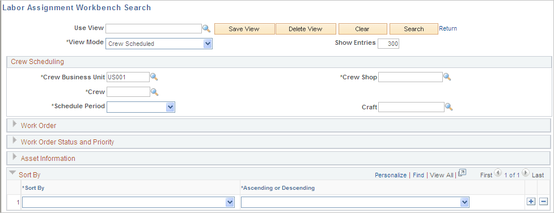Open Ascending or Descending dropdown
This screenshot has height=213, width=554.
click(464, 202)
